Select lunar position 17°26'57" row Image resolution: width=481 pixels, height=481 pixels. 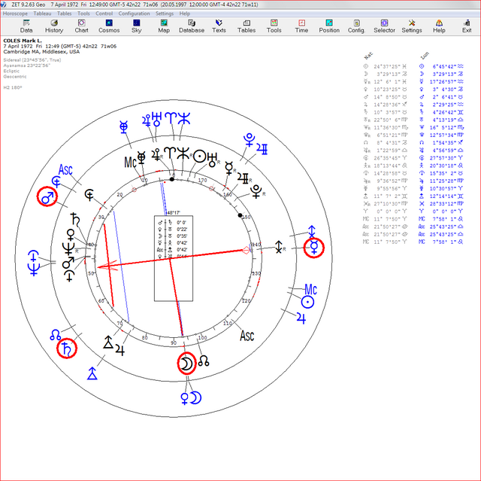[x=441, y=82]
